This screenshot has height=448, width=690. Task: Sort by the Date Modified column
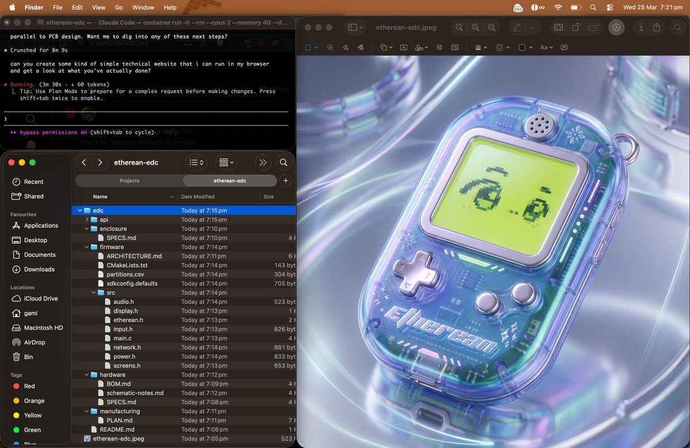197,197
